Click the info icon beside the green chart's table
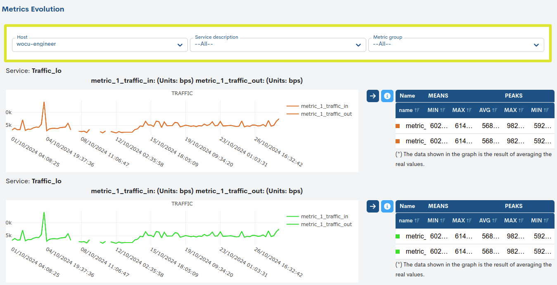 click(x=387, y=206)
